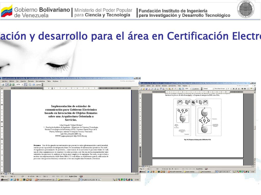Toggle SOB overtype mode in left status bar
The image size is (261, 195).
coord(66,176)
